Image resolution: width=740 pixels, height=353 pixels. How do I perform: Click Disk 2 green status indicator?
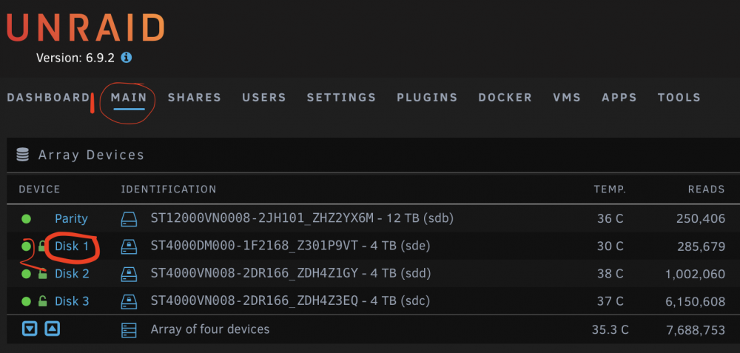[x=27, y=274]
